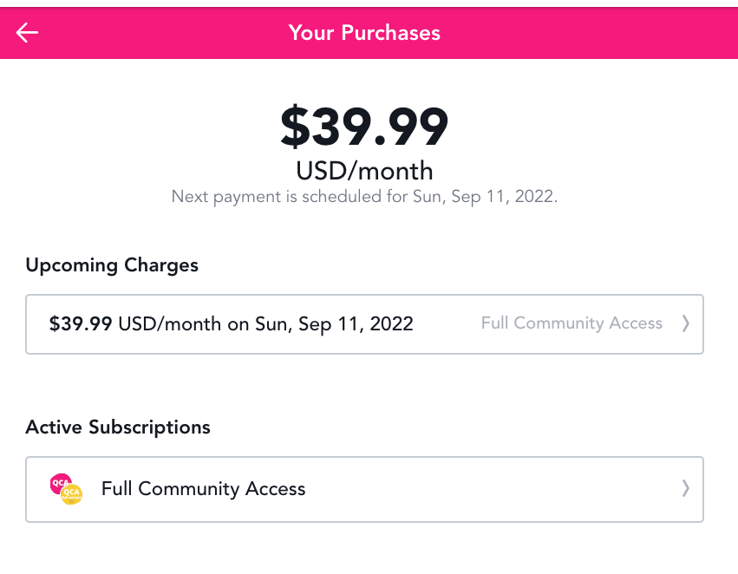Click USD/month on text in the charge row
Screen dimensions: 738x574
pos(182,324)
